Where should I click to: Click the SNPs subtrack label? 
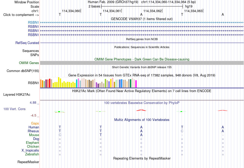tap(35, 55)
